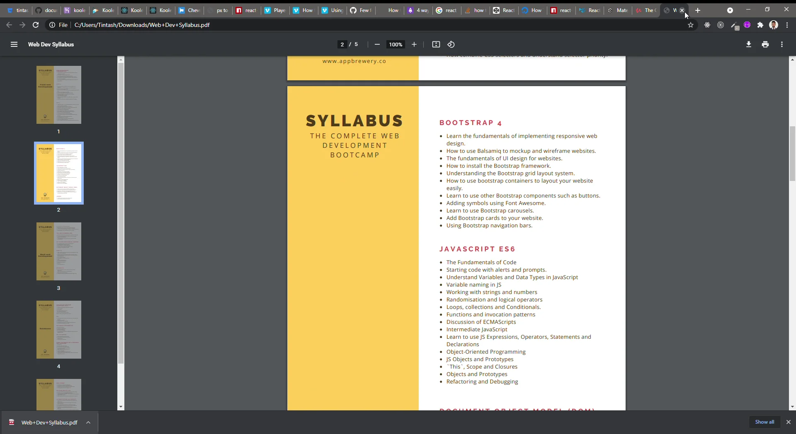The width and height of the screenshot is (796, 434).
Task: Go back using the browser back arrow
Action: (9, 25)
